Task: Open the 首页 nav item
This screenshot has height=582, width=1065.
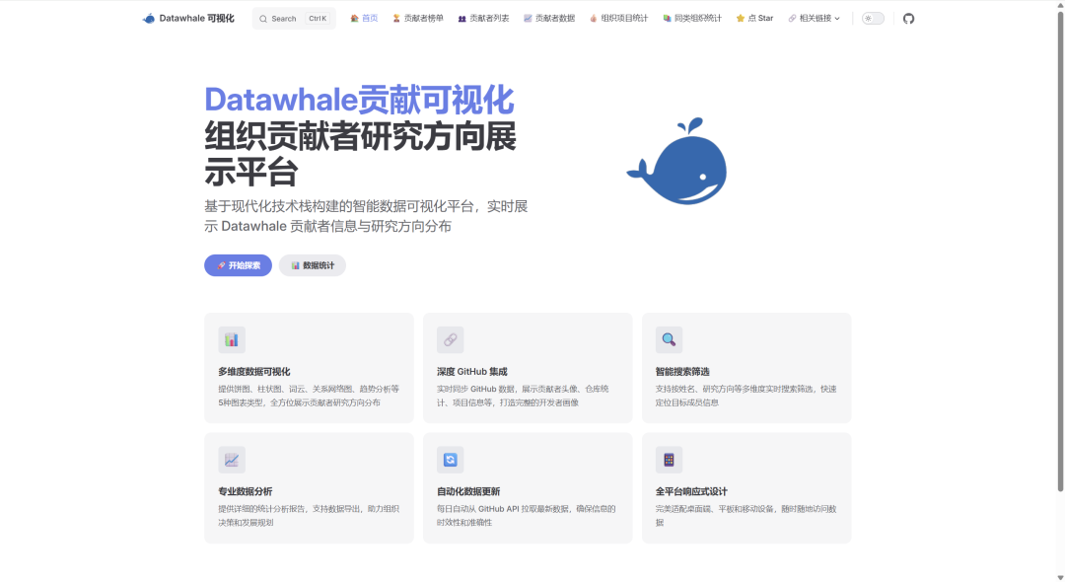Action: (x=364, y=19)
